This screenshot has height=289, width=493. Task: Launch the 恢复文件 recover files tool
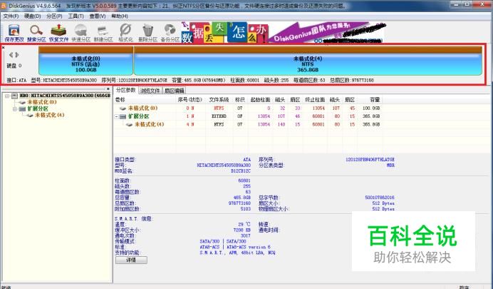point(59,33)
